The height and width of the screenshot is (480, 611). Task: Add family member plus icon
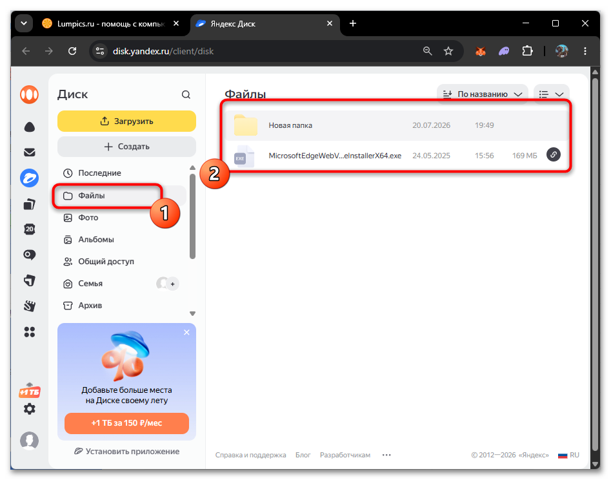(172, 284)
